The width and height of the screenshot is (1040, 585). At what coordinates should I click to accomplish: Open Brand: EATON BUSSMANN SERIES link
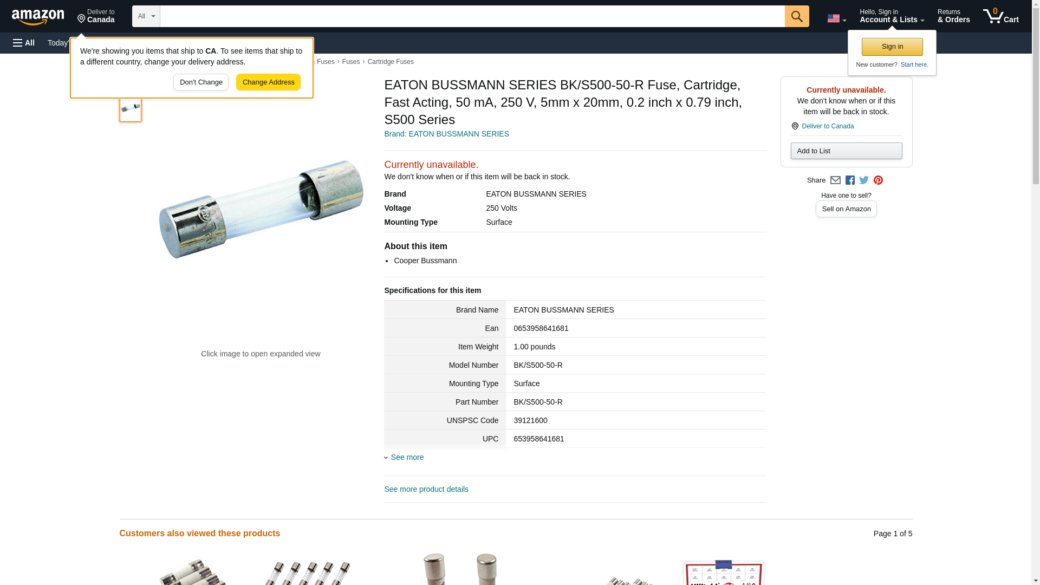click(446, 134)
